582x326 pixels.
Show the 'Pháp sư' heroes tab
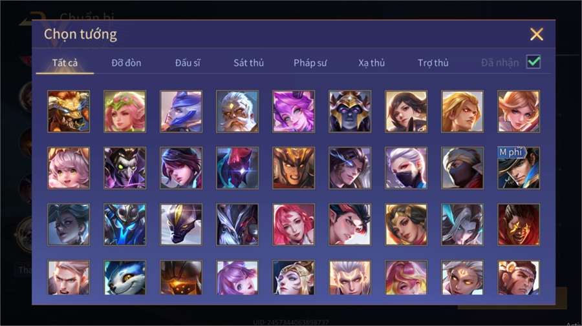pos(310,63)
